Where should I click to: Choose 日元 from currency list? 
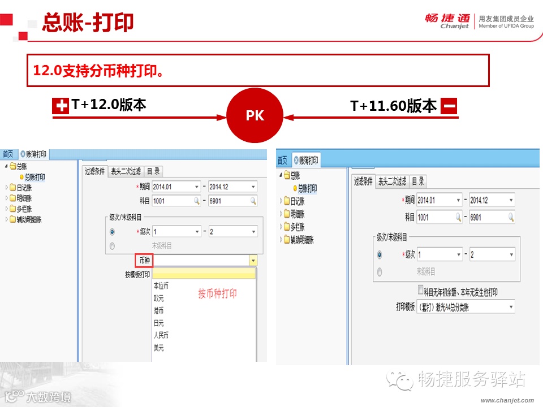point(158,323)
